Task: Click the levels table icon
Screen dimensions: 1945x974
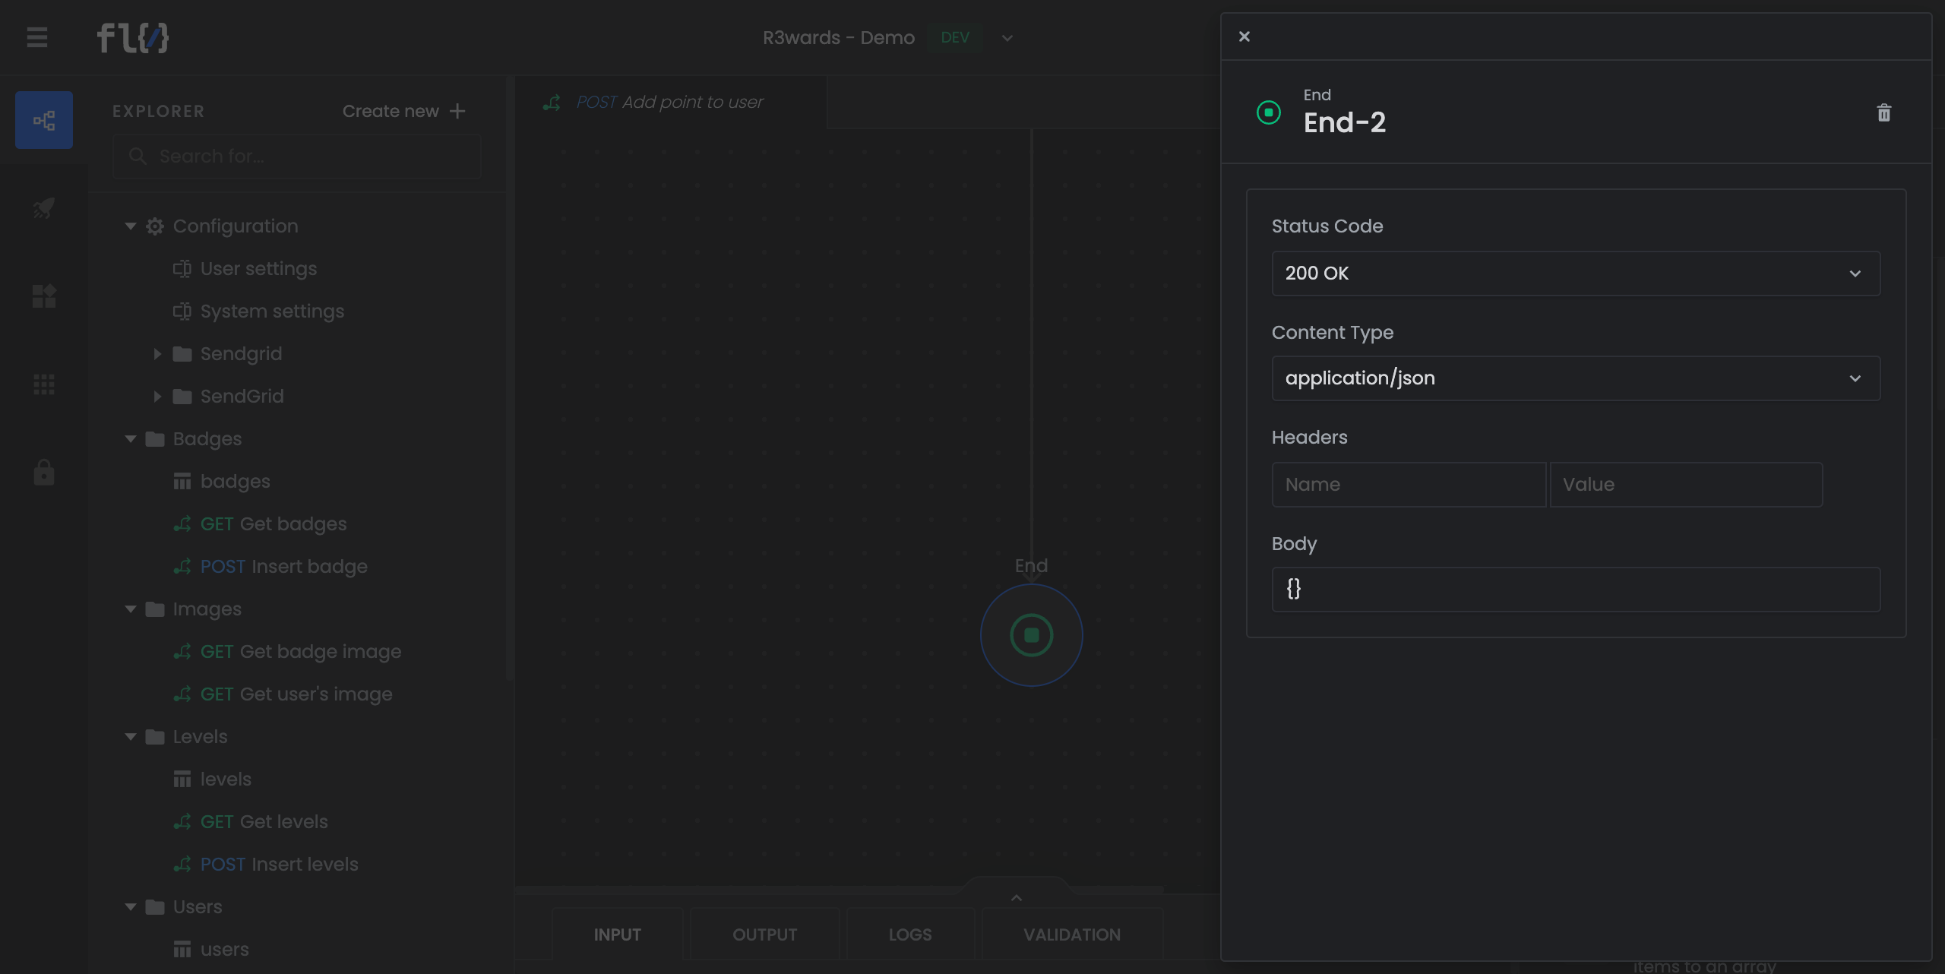Action: coord(182,780)
